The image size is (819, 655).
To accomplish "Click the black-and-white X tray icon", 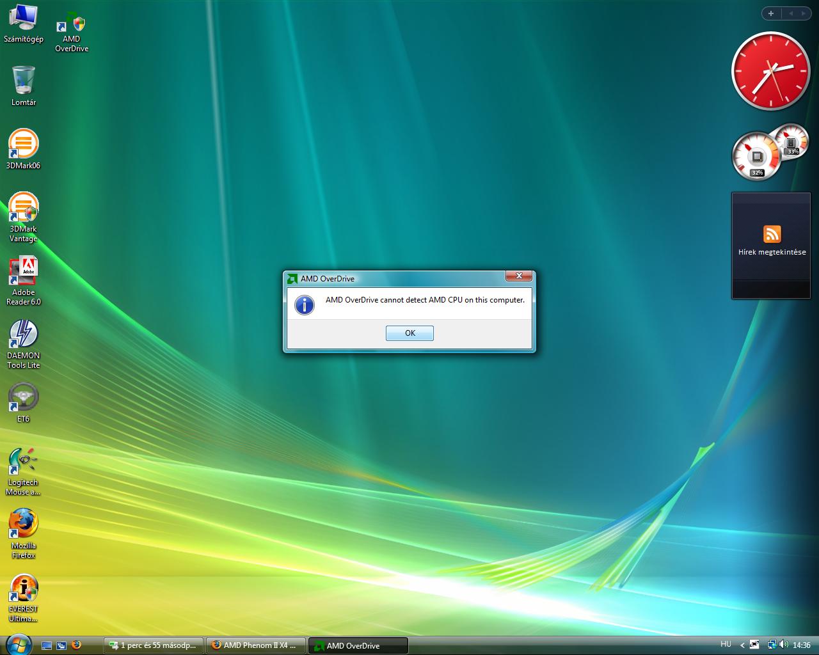I will (755, 645).
